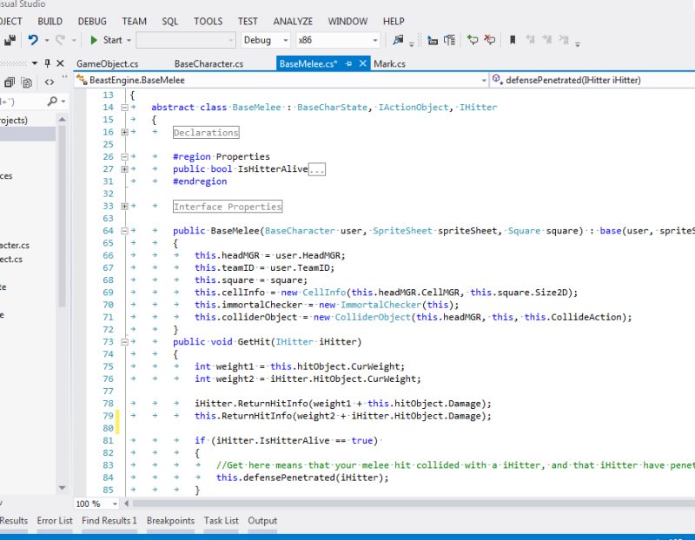Toggle auto-hide on the left tool window

pyautogui.click(x=47, y=63)
